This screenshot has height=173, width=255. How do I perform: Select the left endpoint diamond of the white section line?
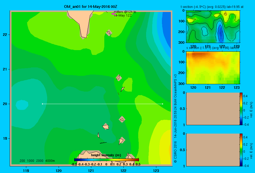[42, 104]
